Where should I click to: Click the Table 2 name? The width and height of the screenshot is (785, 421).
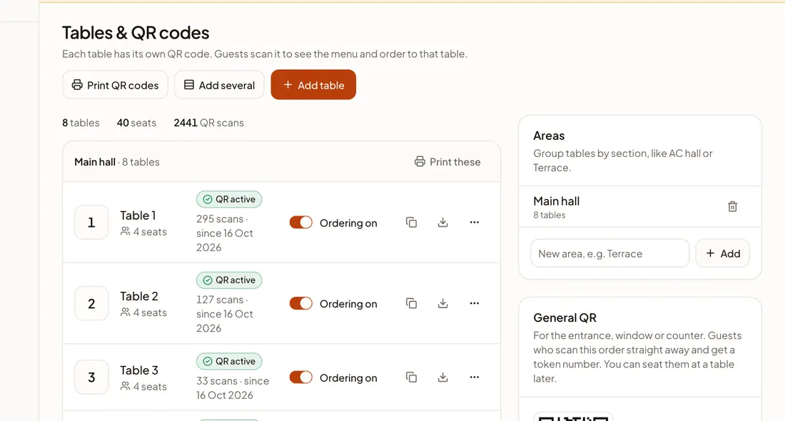[139, 296]
